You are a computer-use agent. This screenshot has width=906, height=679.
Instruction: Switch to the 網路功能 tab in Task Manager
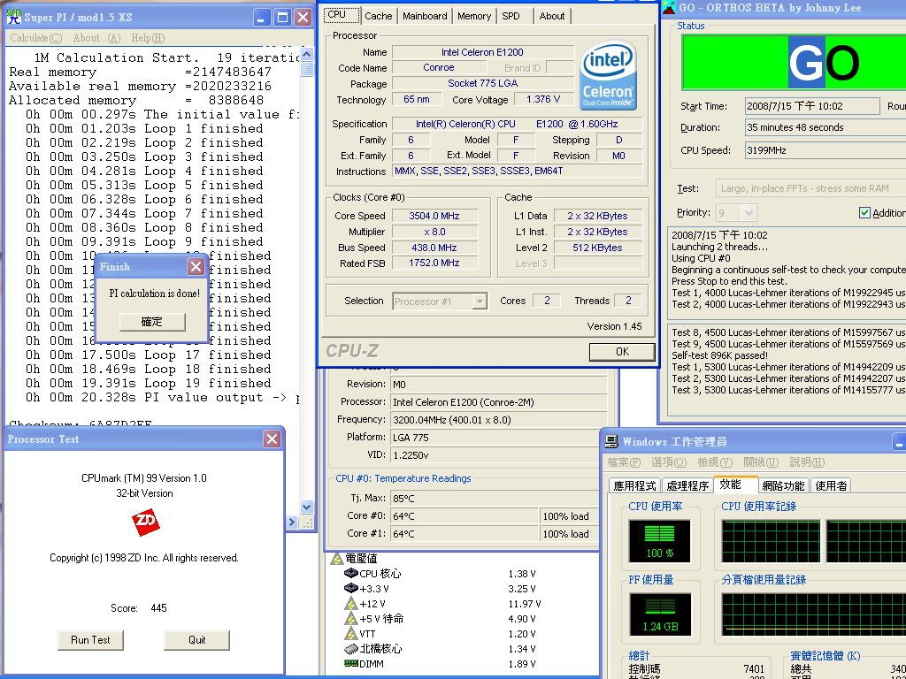784,485
